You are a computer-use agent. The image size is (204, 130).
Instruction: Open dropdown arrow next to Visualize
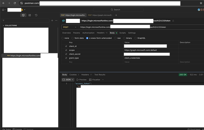tap(103, 80)
